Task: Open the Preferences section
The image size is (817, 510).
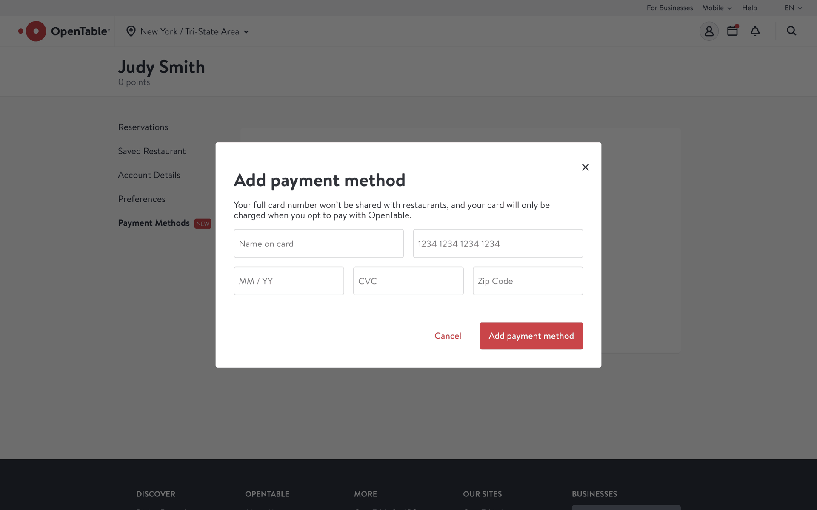Action: [142, 199]
